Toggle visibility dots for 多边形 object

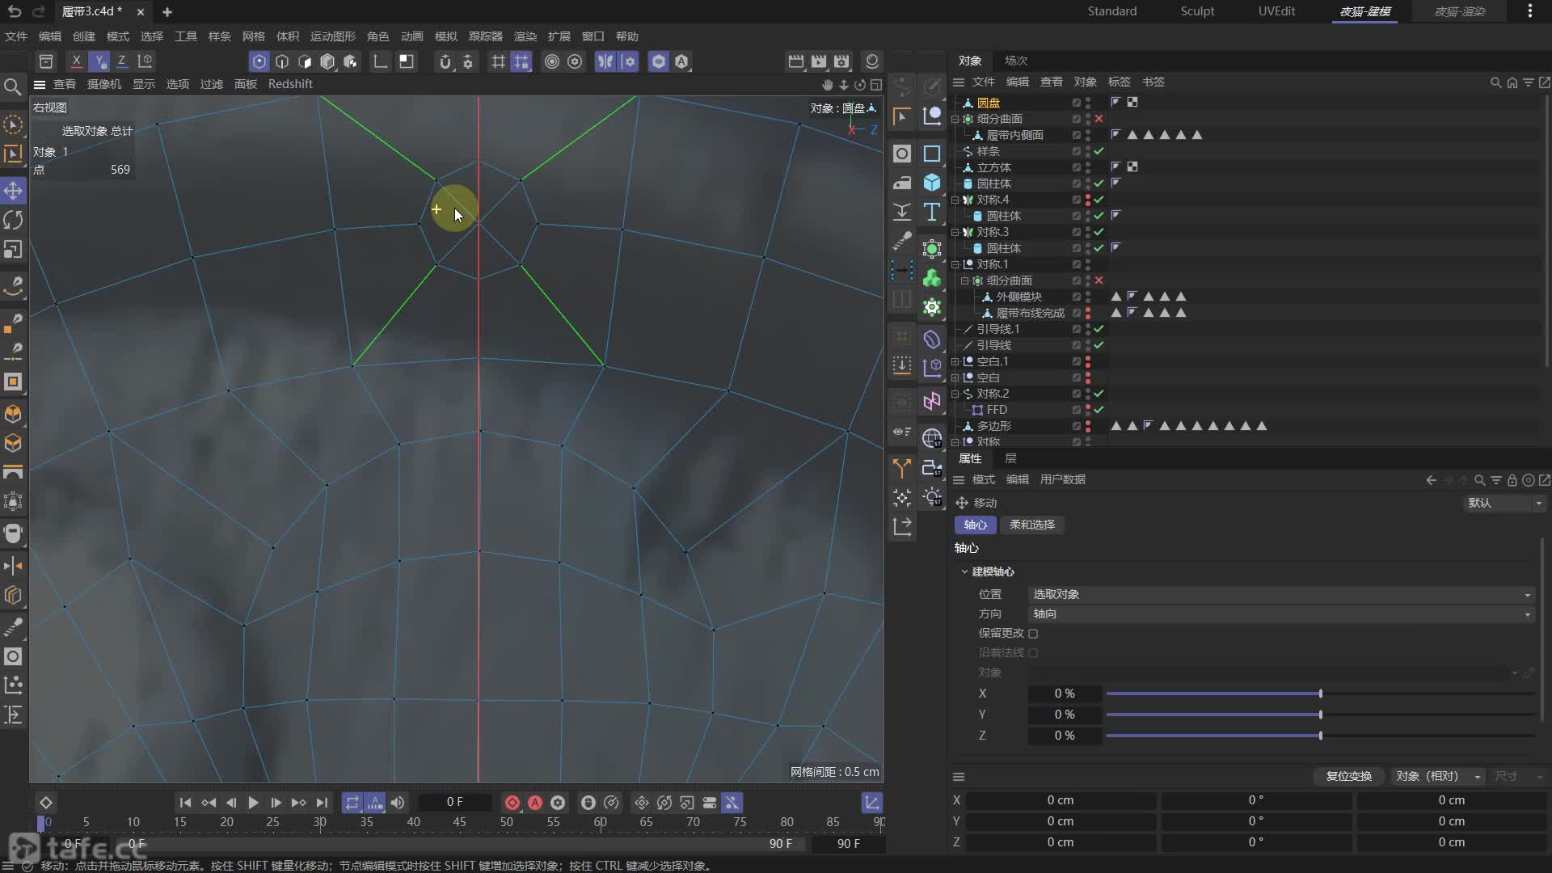(x=1088, y=426)
